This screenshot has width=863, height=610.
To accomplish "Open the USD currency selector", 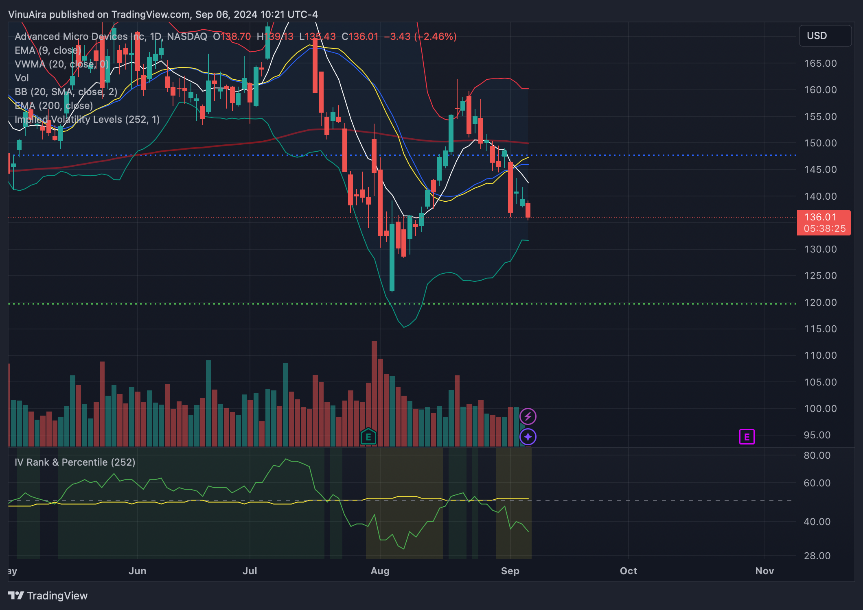I will coord(825,36).
